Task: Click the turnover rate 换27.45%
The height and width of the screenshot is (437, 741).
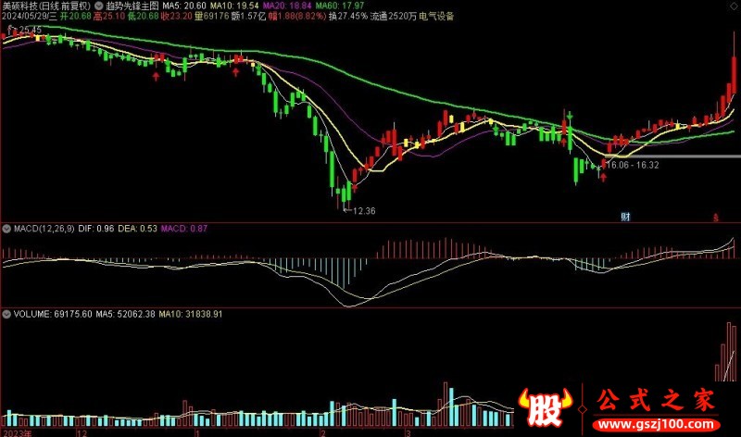Action: pyautogui.click(x=348, y=17)
